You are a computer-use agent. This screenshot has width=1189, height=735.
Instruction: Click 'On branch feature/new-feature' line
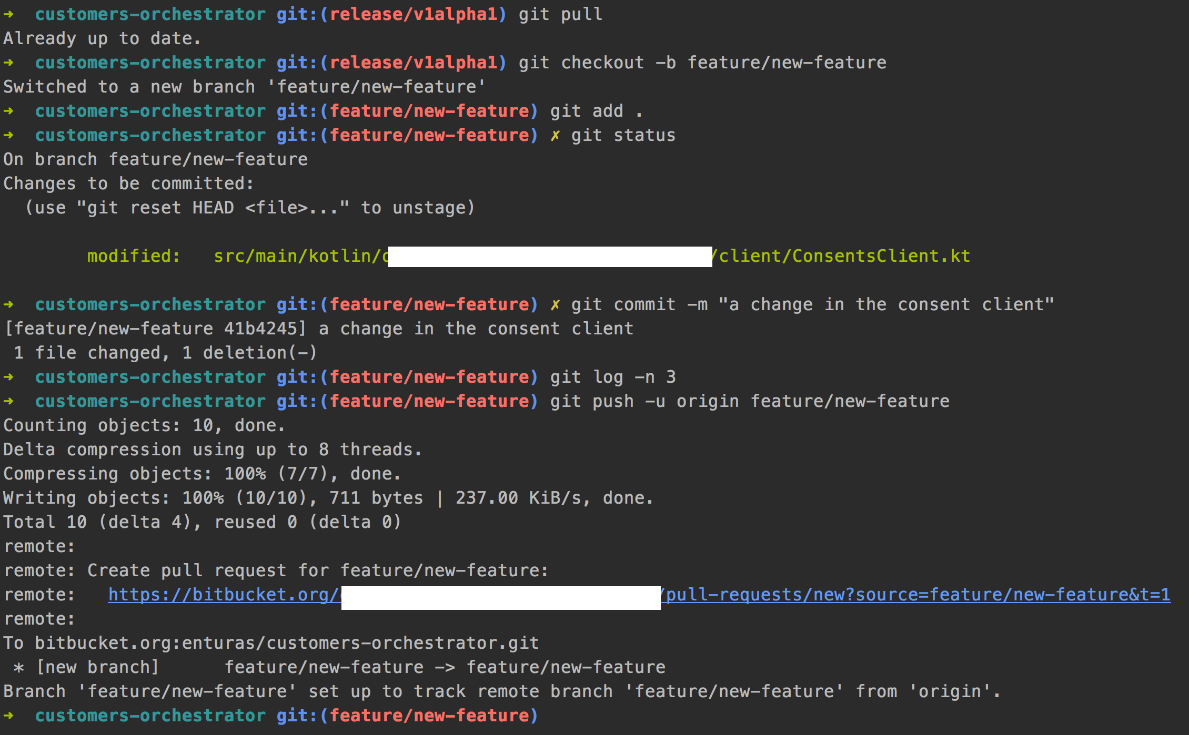coord(156,159)
